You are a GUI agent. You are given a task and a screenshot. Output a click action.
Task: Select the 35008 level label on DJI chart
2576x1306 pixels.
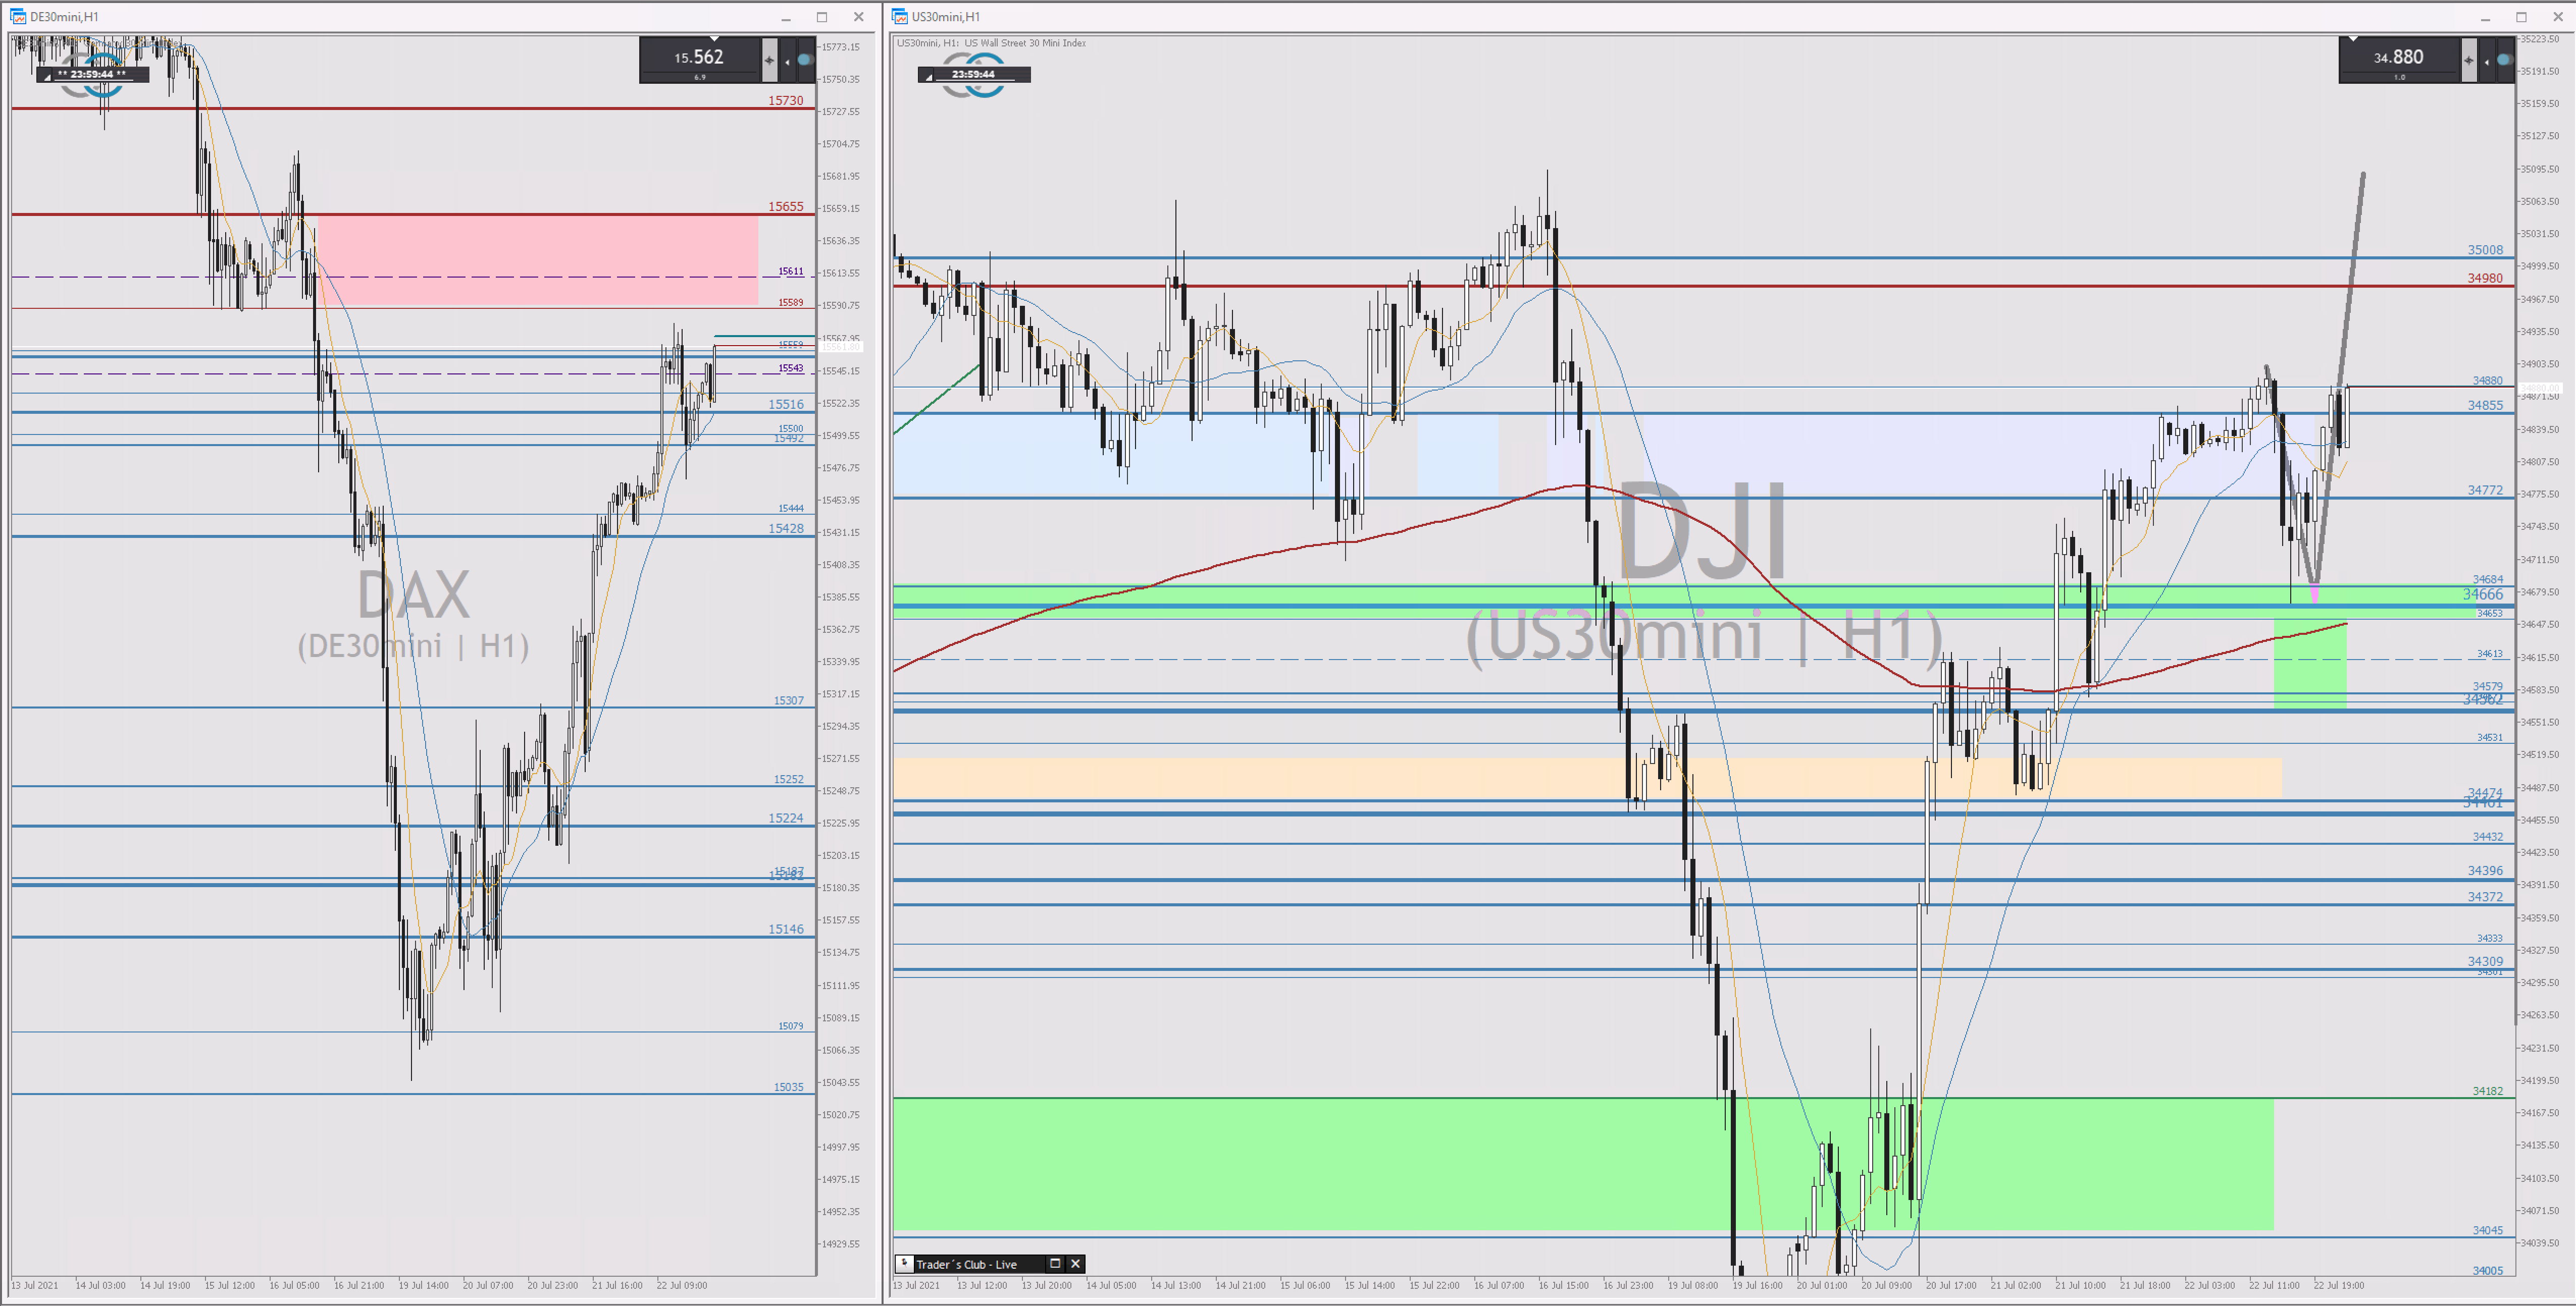click(x=2485, y=251)
